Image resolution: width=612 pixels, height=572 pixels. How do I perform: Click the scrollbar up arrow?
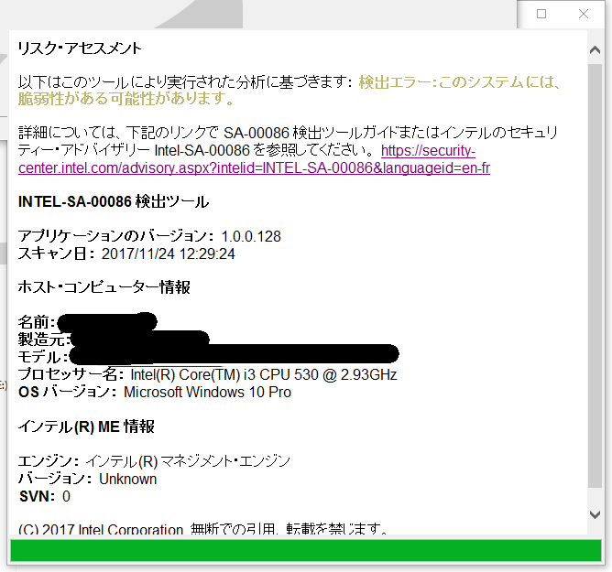click(595, 50)
